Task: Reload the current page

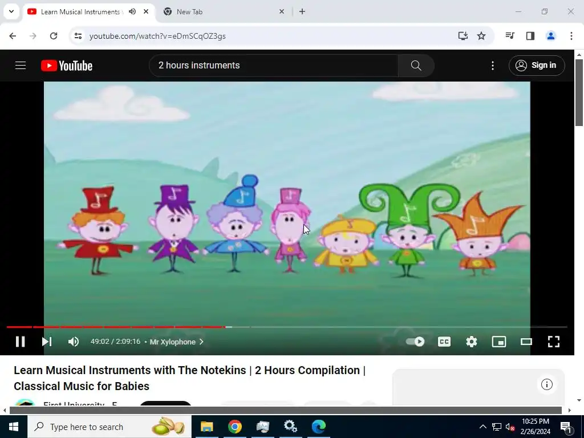Action: 54,36
